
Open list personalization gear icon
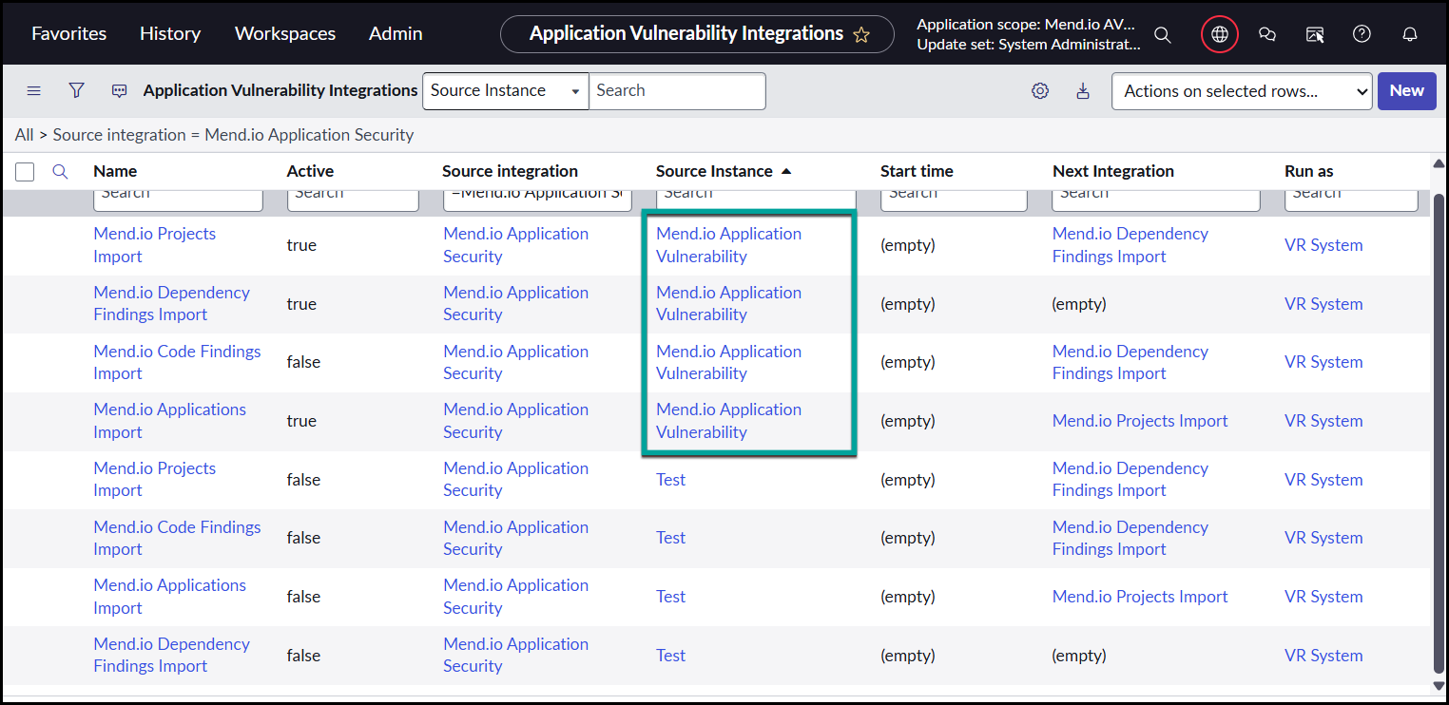pos(1040,91)
